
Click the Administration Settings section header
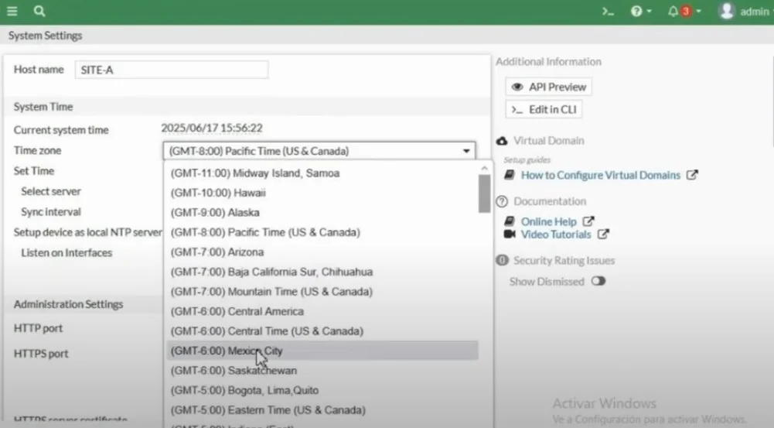click(x=68, y=304)
